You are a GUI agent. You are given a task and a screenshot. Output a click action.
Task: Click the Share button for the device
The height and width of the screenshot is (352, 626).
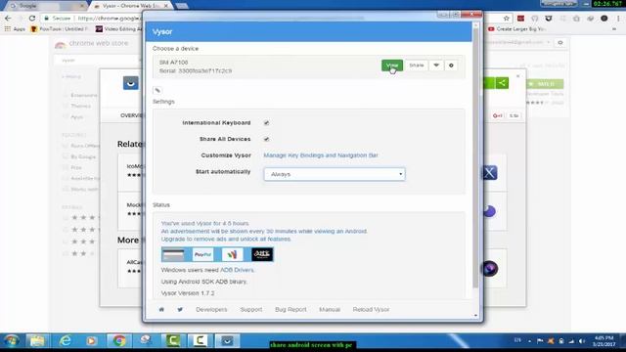416,66
